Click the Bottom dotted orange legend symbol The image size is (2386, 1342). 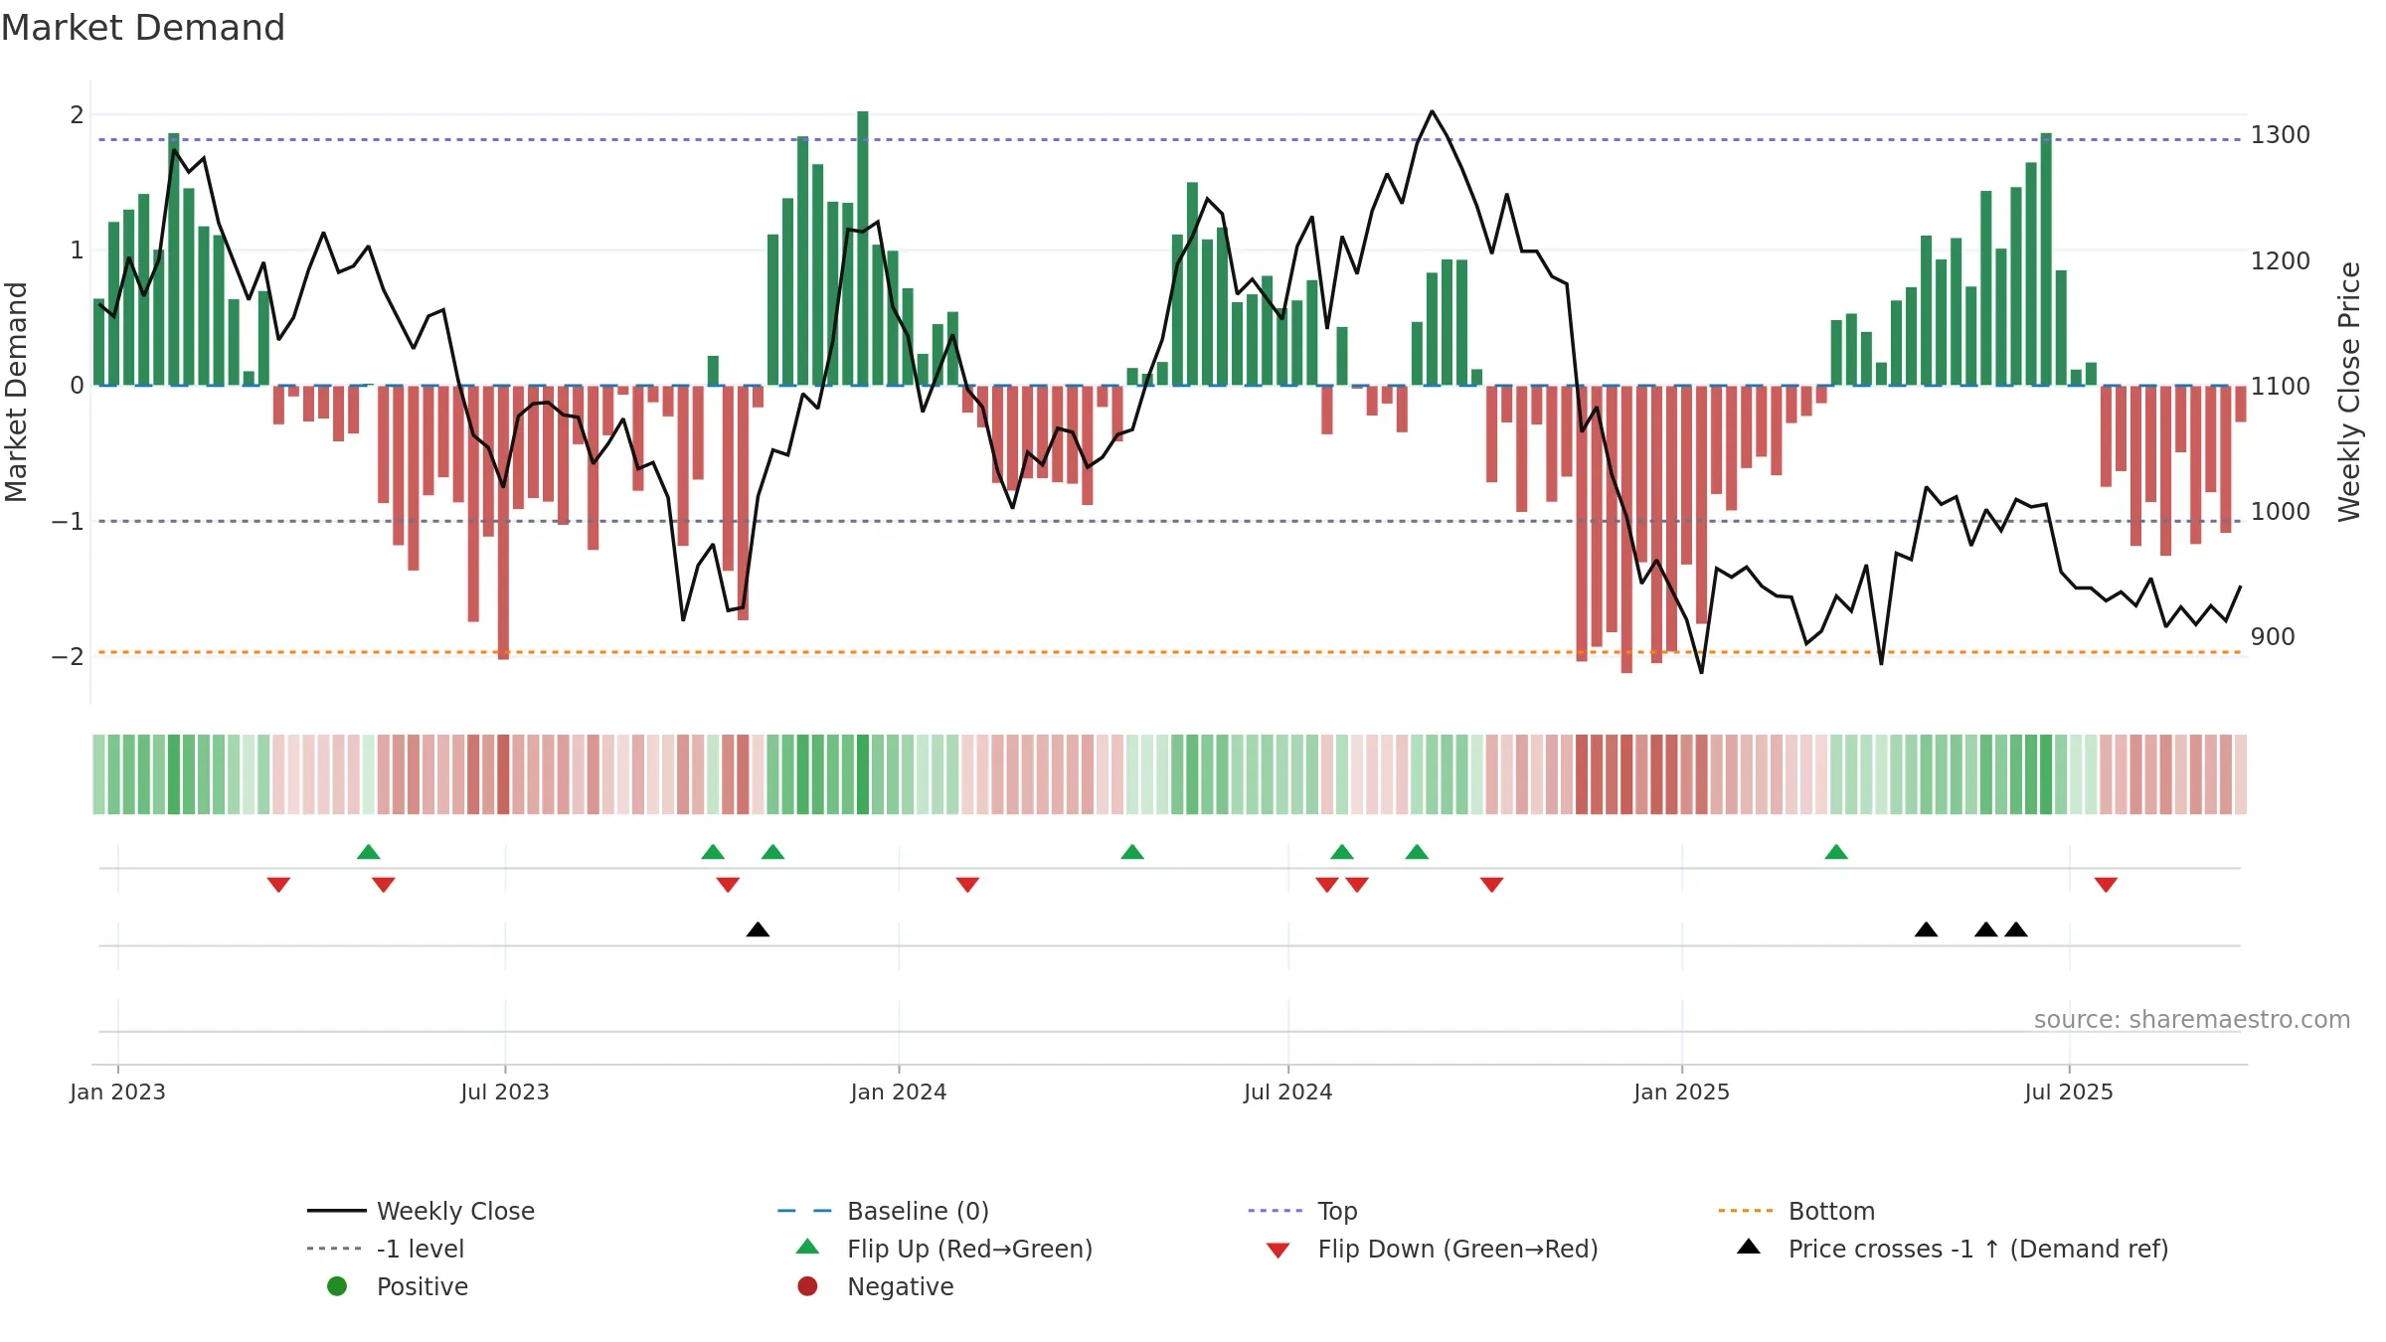pyautogui.click(x=1745, y=1211)
